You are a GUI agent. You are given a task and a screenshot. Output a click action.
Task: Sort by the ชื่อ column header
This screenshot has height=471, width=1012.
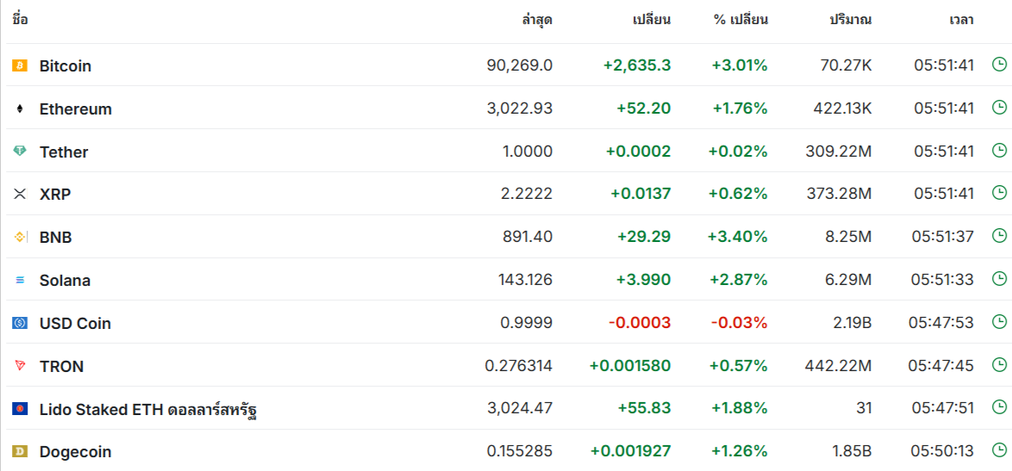20,19
